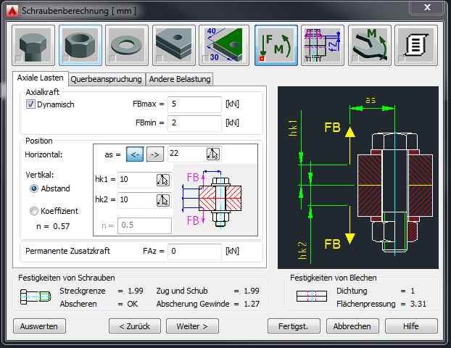Open the tightening torque wrench step icon
Viewport: 451px width, 348px height.
(370, 46)
